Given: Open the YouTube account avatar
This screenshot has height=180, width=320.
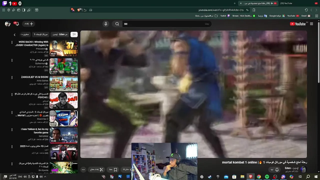Looking at the screenshot, I should (7, 24).
